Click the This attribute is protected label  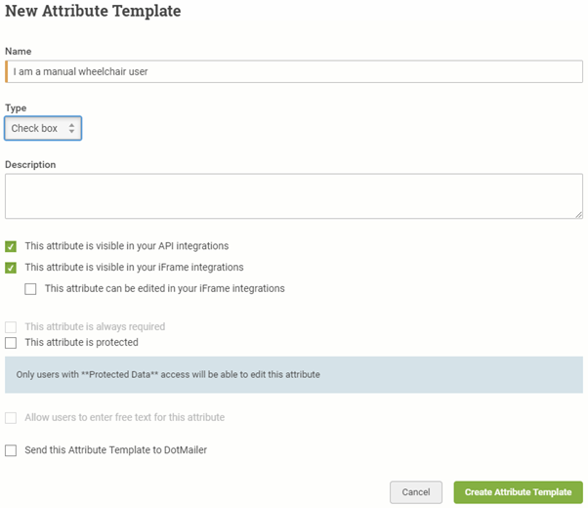click(82, 342)
